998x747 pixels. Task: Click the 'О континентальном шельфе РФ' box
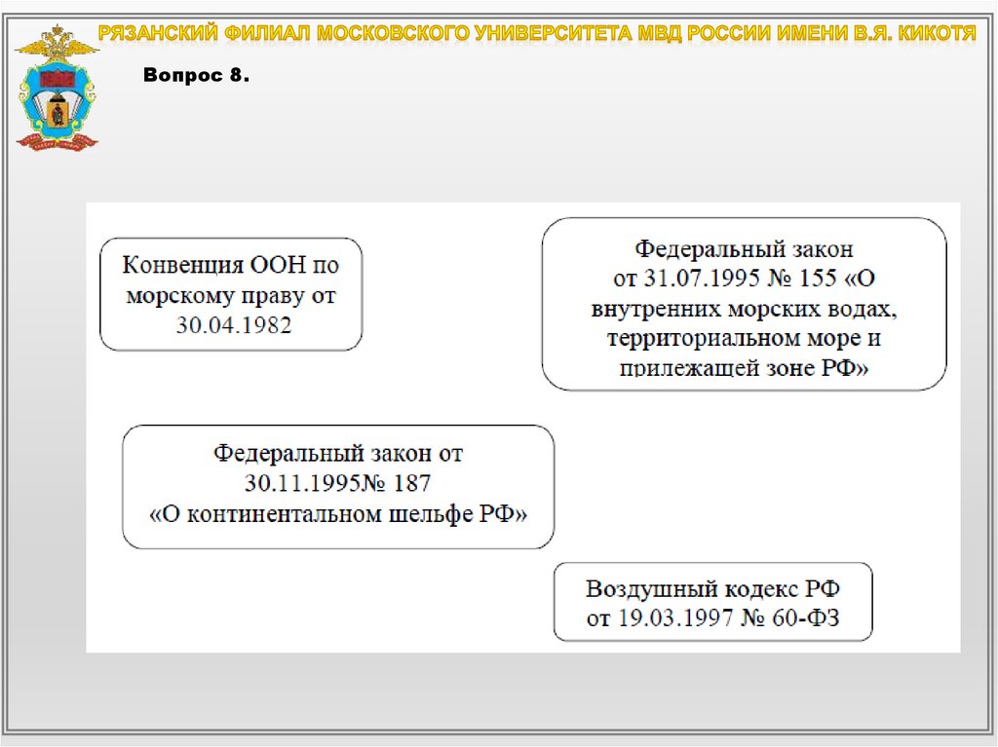[338, 487]
